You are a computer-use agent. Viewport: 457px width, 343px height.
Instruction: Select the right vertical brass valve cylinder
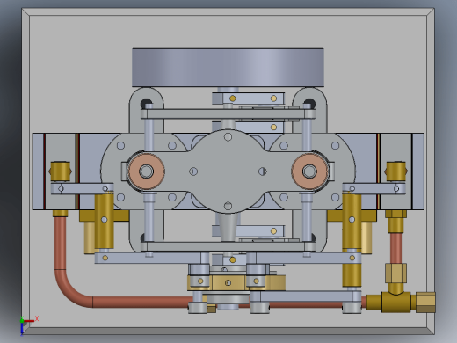[x=352, y=222]
